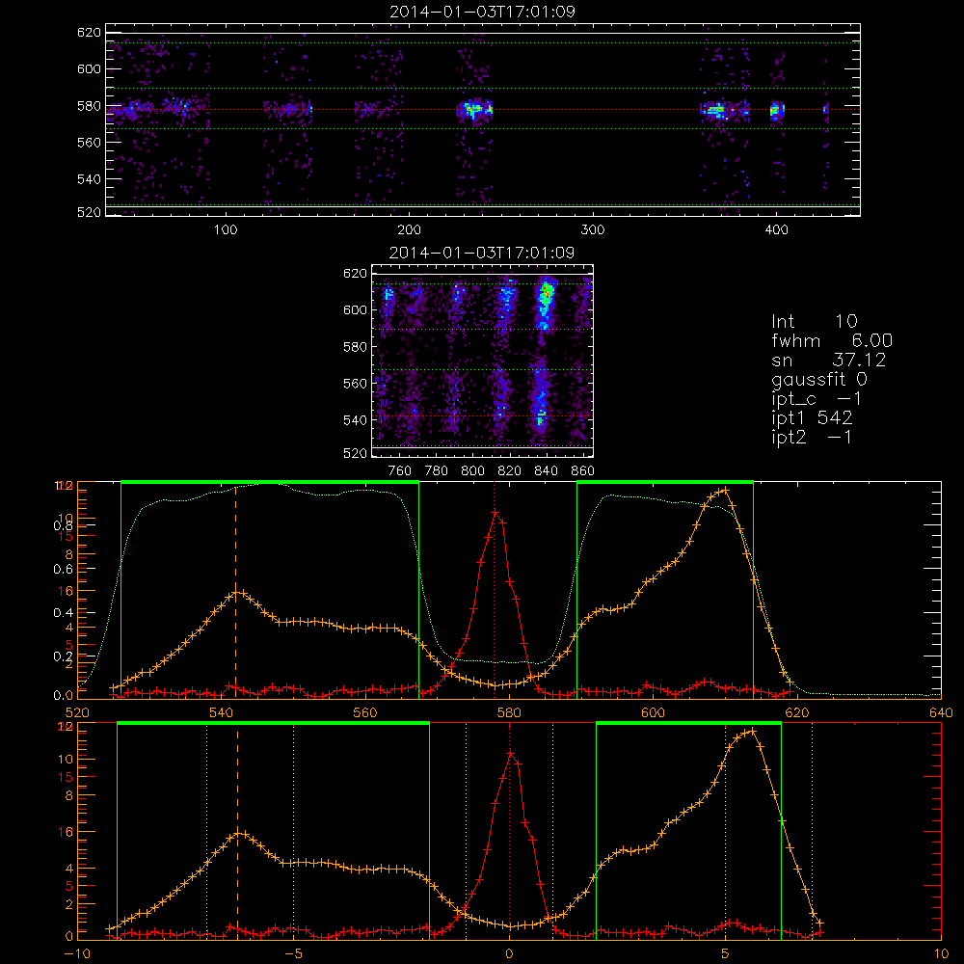
Task: Select the 'fwhm 6.00' parameter text
Action: (832, 340)
